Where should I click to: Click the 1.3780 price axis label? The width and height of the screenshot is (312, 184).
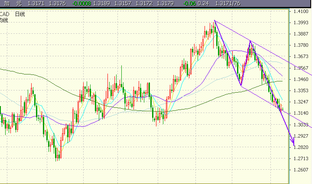click(301, 45)
